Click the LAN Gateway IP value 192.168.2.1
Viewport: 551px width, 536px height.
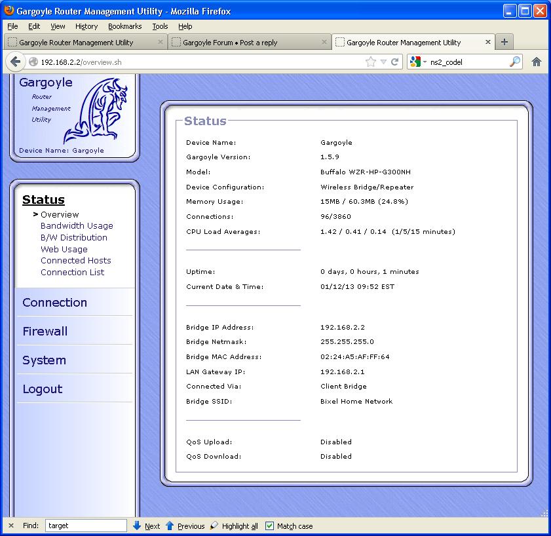click(x=342, y=372)
